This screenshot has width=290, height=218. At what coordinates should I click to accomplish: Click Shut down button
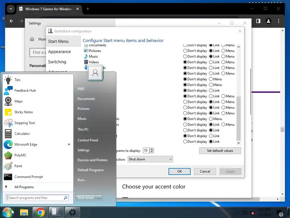coord(86,198)
